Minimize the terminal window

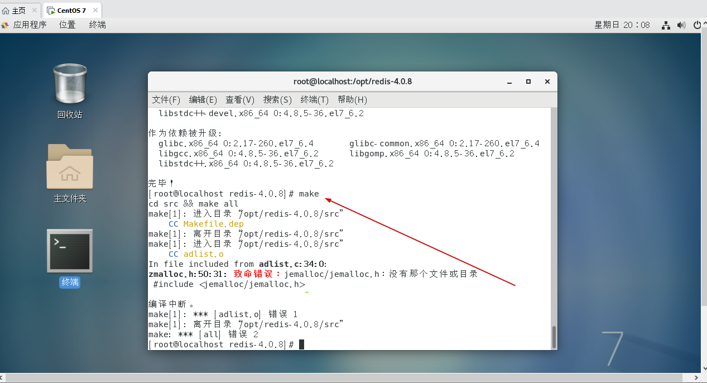click(509, 82)
